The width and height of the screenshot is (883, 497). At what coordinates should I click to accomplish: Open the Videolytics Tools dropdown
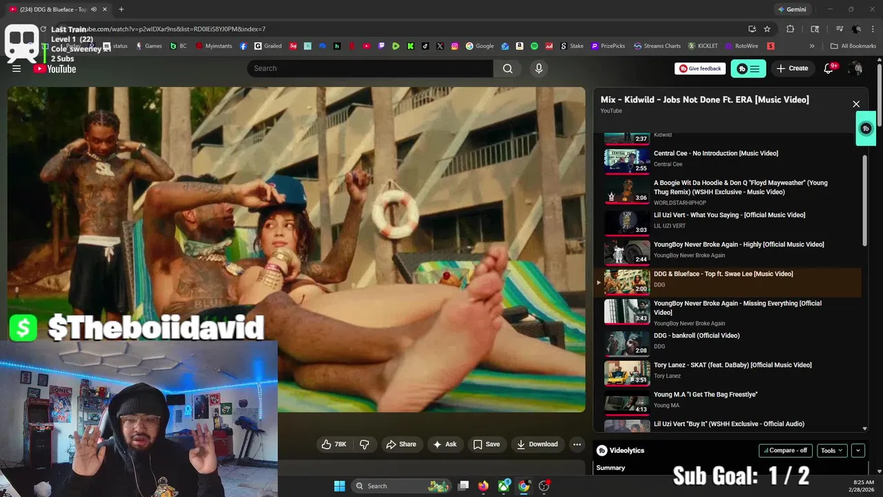click(831, 451)
